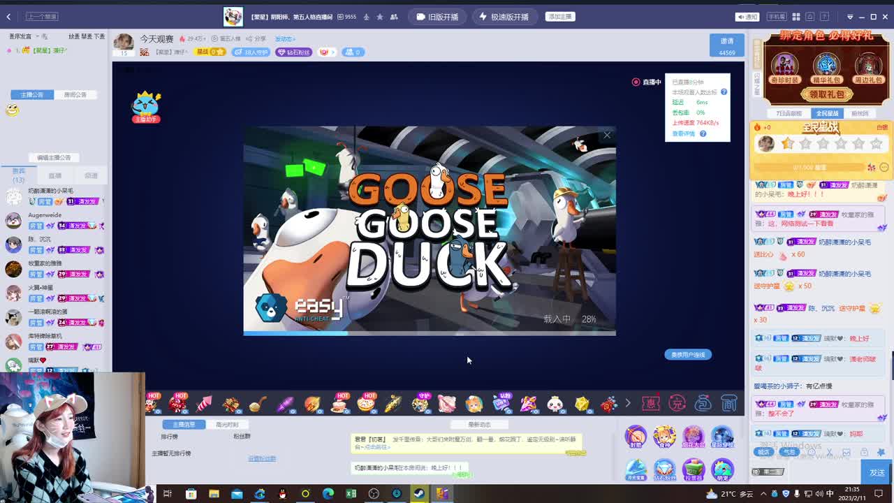
Task: Toggle the 通知 notification button
Action: coord(747,17)
